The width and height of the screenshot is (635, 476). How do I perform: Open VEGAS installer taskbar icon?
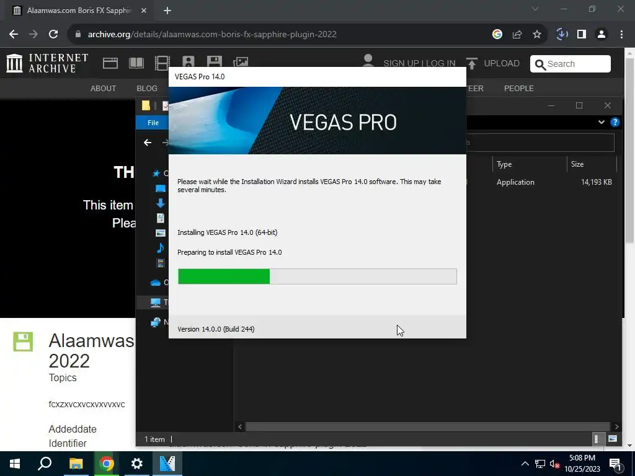point(167,464)
